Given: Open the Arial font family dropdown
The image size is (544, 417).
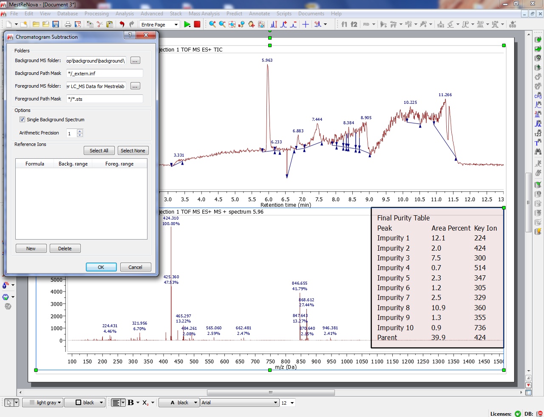Looking at the screenshot, I should tap(239, 403).
